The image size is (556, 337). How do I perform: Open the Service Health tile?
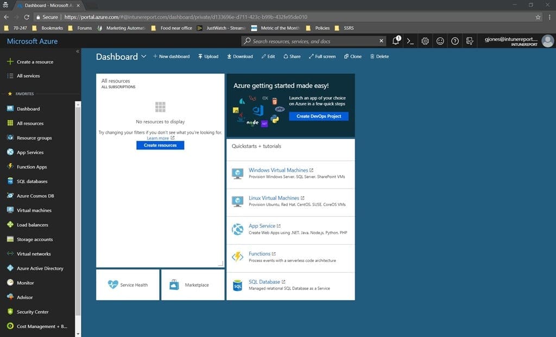click(x=128, y=285)
